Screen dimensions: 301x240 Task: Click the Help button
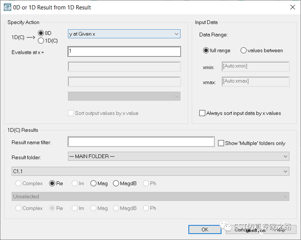coord(280,229)
